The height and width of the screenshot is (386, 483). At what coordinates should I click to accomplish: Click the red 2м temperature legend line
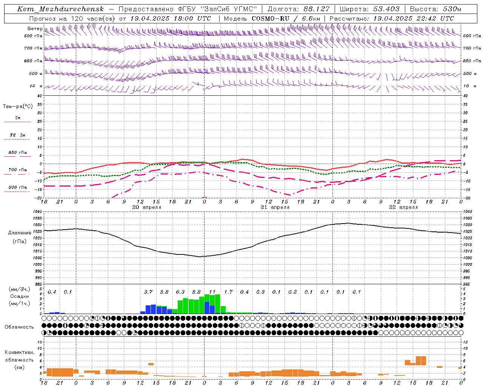pyautogui.click(x=17, y=122)
